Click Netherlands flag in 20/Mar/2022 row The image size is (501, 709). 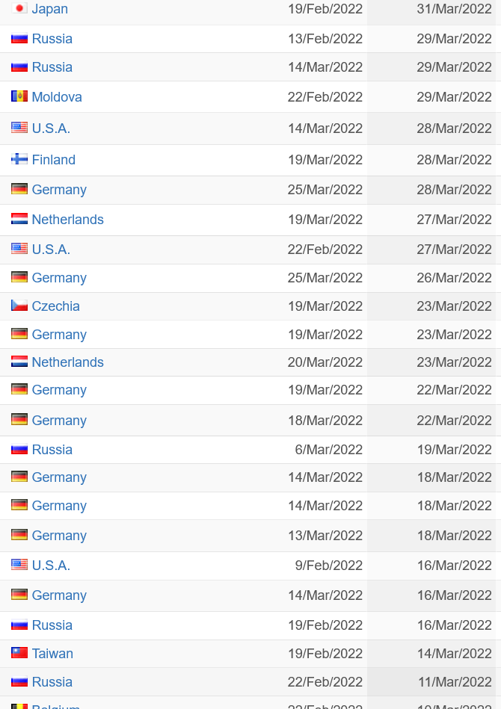click(19, 362)
